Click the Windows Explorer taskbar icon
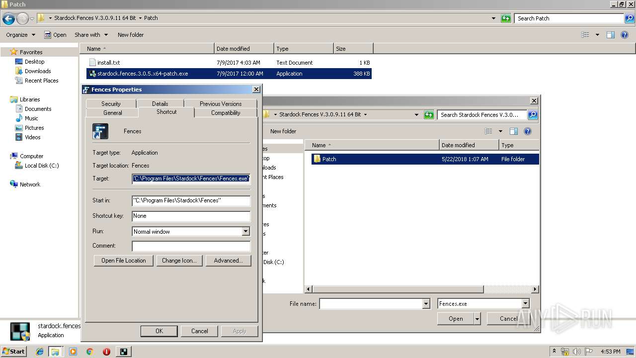The width and height of the screenshot is (636, 358). pos(55,352)
